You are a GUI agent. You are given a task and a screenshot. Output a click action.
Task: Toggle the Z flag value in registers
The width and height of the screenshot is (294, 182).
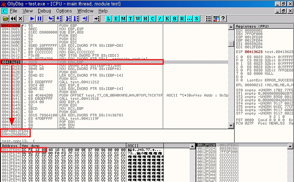(x=241, y=67)
